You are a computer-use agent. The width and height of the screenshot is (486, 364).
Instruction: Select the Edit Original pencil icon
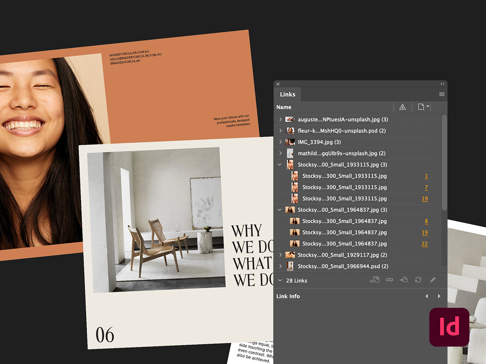click(433, 280)
